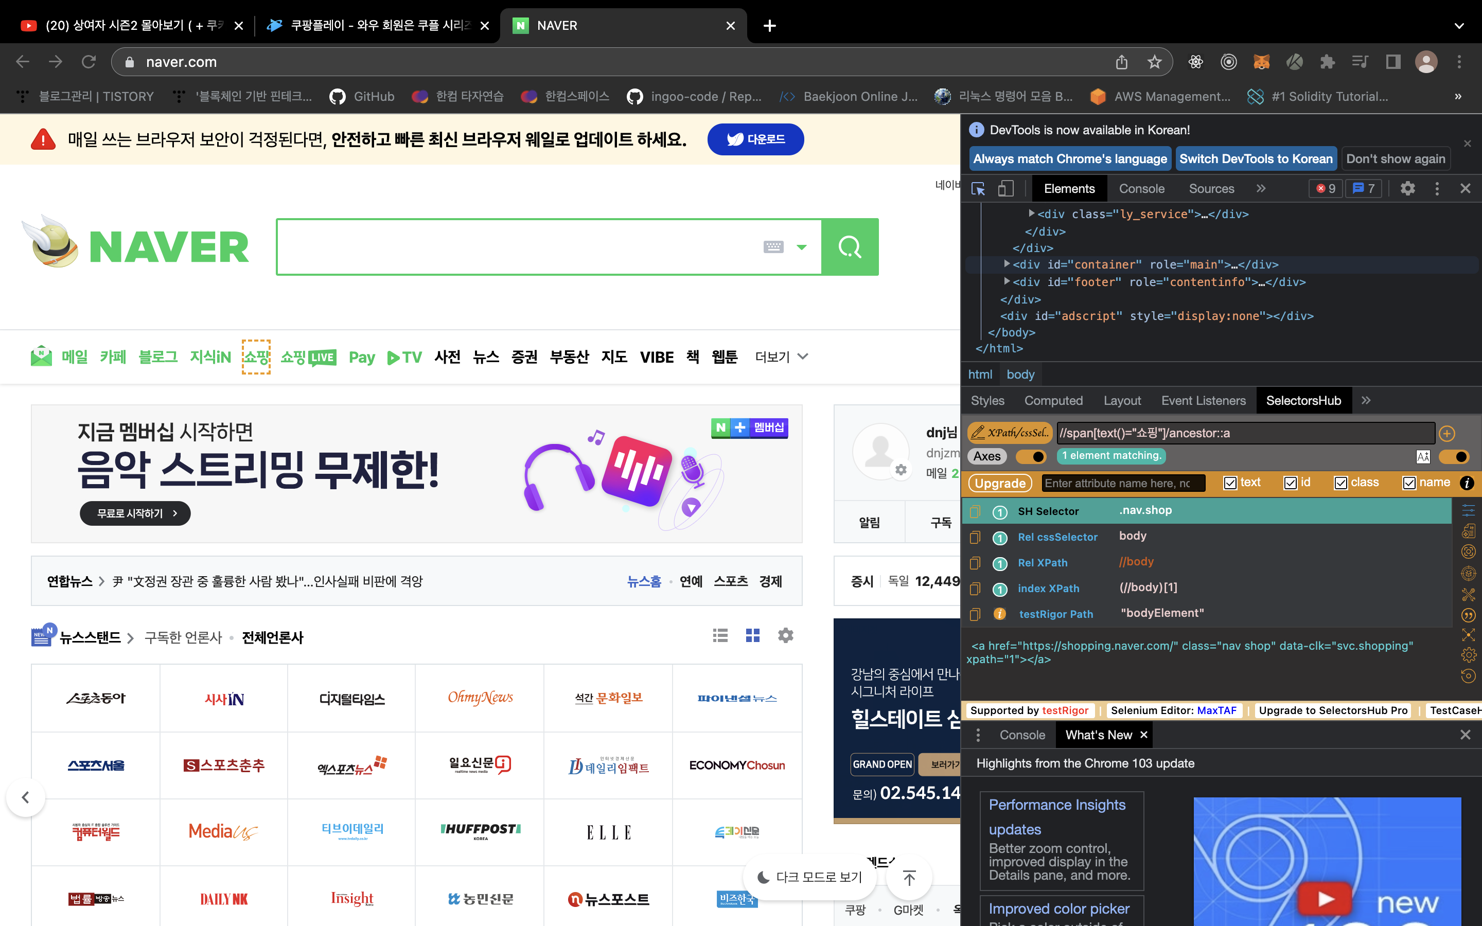
Task: Toggle the dark mode view button
Action: pyautogui.click(x=809, y=878)
